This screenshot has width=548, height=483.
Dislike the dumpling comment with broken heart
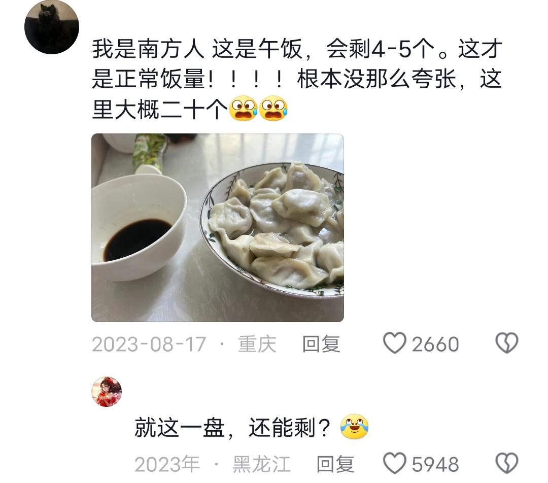pyautogui.click(x=507, y=343)
